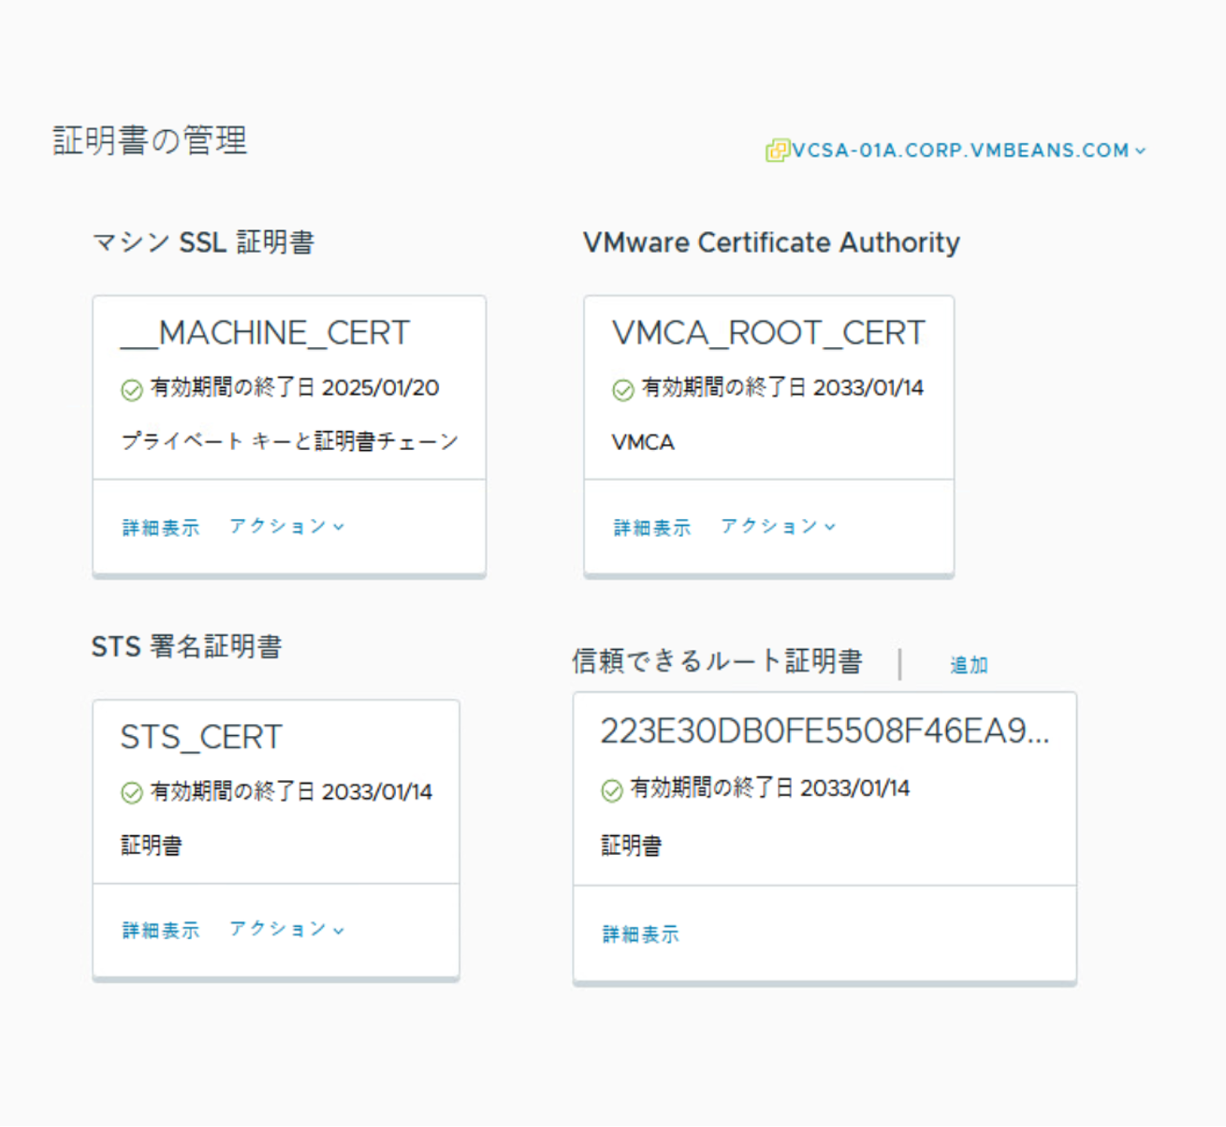The width and height of the screenshot is (1226, 1127).
Task: Click the valid-status check icon on 223E30DB0FE5508F46EA9 card
Action: click(612, 791)
